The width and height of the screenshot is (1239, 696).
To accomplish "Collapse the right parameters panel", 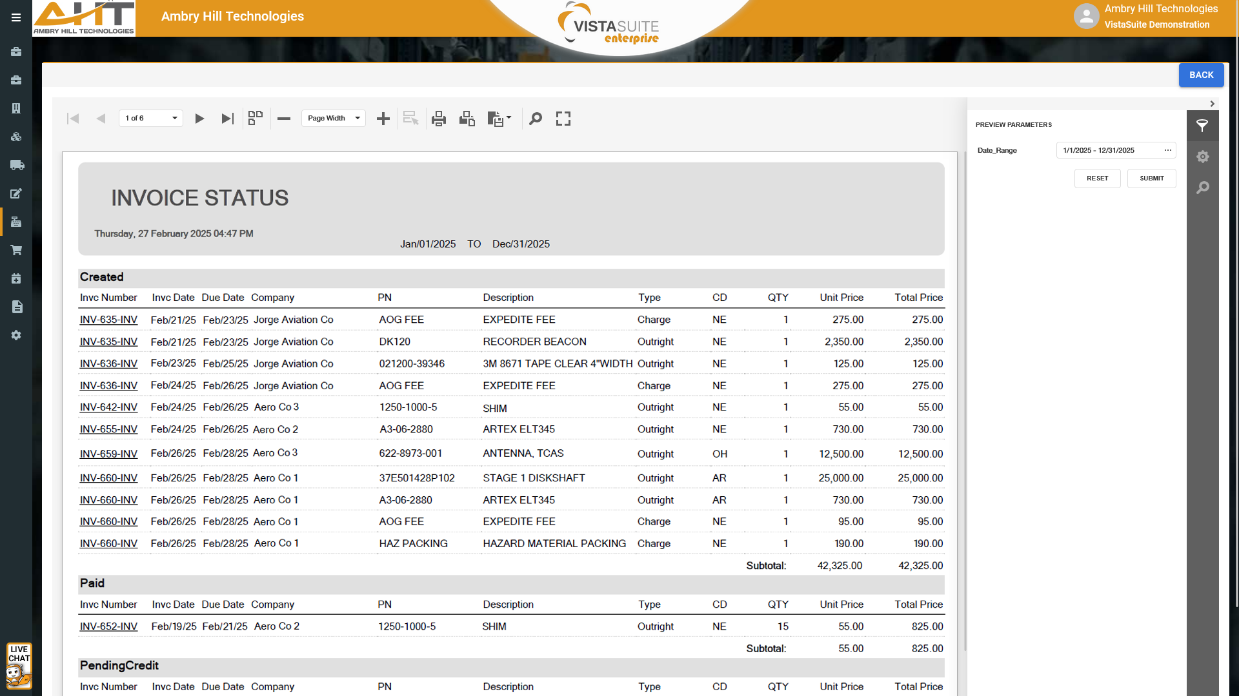I will [x=1212, y=104].
